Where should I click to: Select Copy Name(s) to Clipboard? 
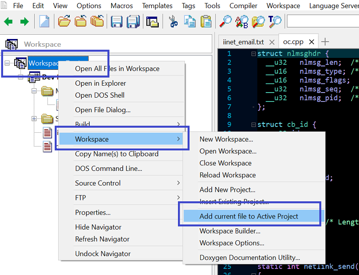(121, 154)
